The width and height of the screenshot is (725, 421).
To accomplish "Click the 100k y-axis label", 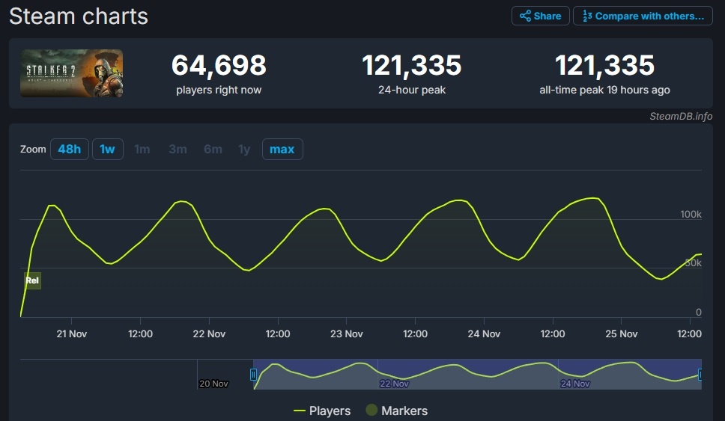I will [691, 214].
